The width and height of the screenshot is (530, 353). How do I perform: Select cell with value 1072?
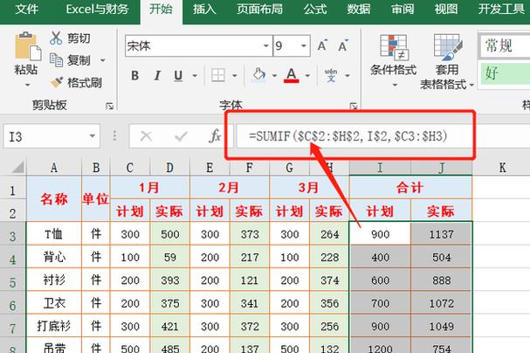[442, 303]
